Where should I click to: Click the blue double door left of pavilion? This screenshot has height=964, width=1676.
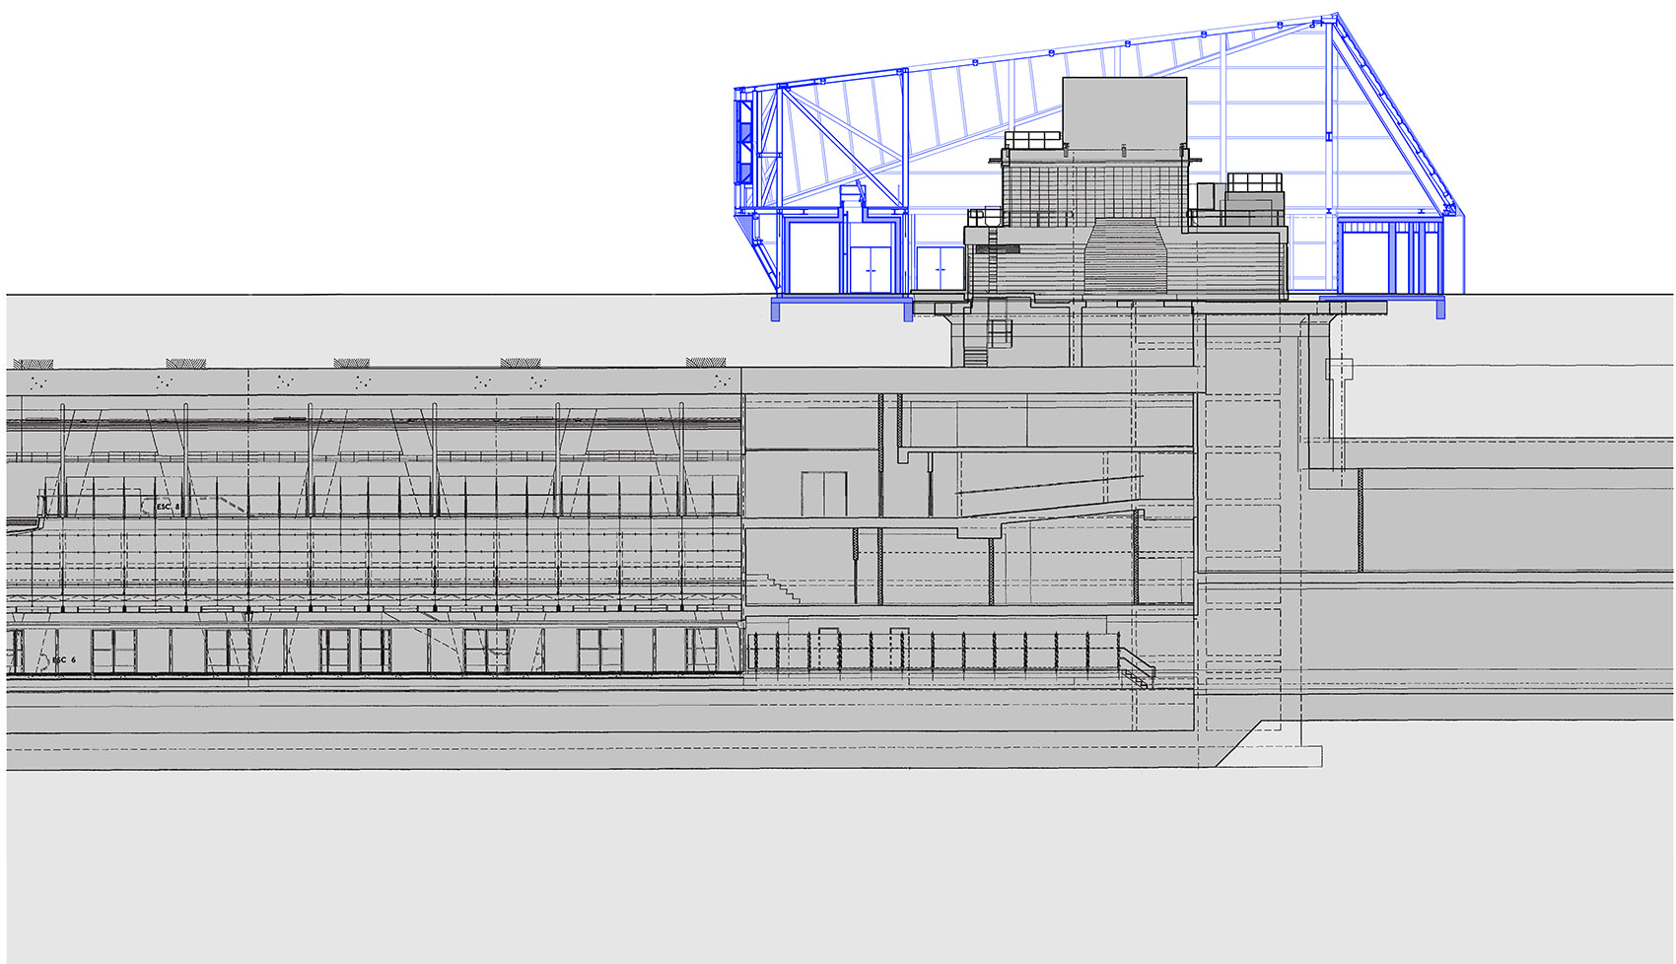coord(872,269)
